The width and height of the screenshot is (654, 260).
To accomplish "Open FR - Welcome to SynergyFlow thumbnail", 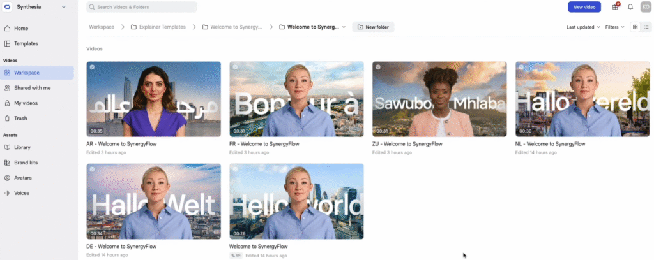I will tap(296, 99).
